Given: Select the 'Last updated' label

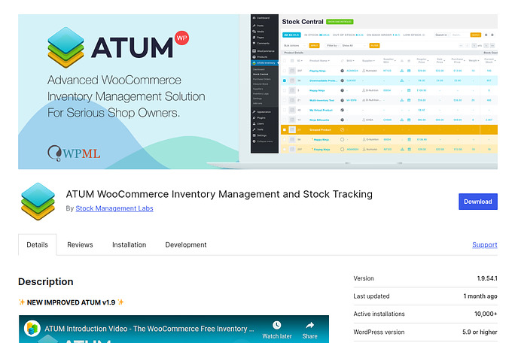Looking at the screenshot, I should pos(371,296).
